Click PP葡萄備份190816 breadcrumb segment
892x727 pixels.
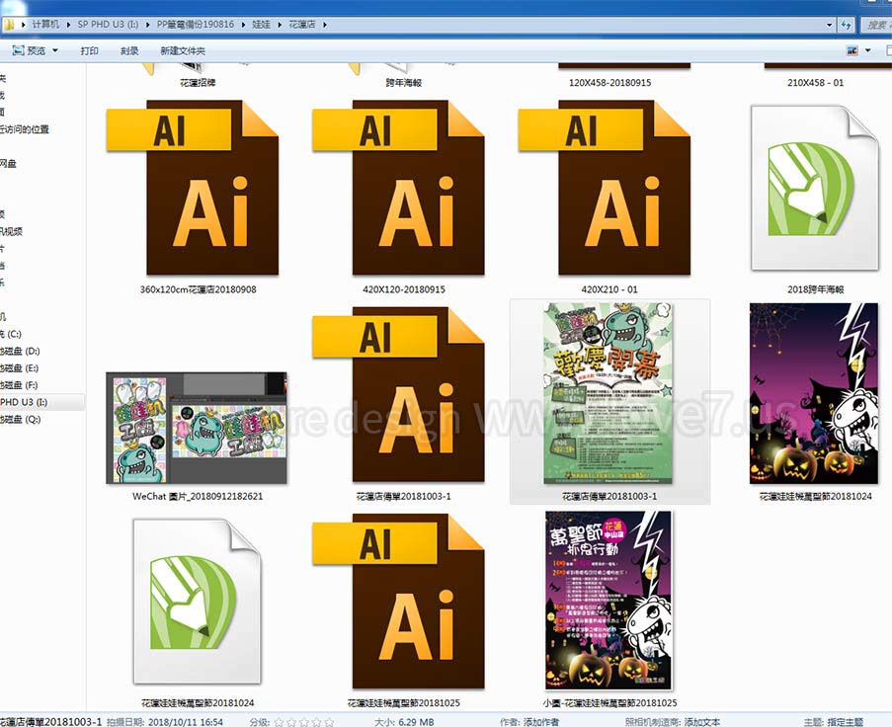[x=196, y=25]
